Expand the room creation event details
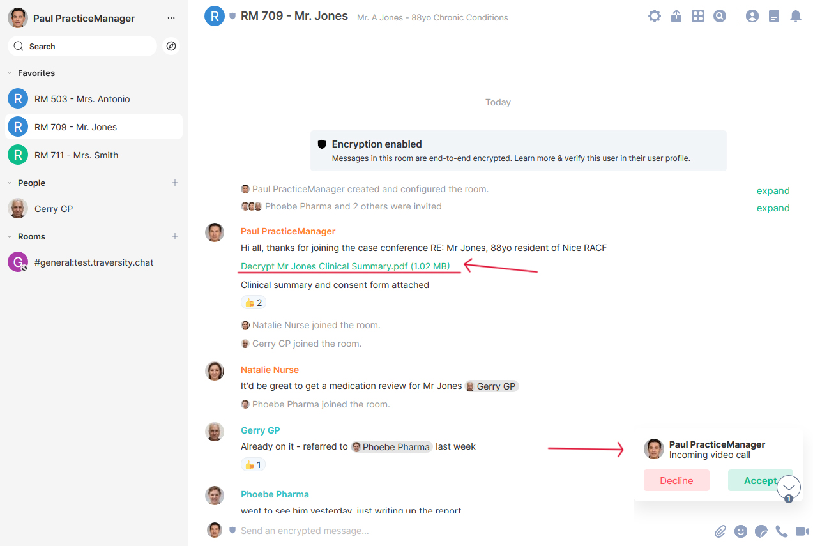The width and height of the screenshot is (813, 546). click(x=773, y=190)
